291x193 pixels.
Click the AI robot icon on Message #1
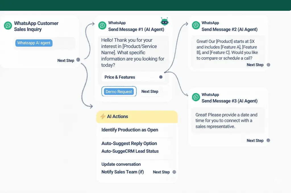[165, 22]
